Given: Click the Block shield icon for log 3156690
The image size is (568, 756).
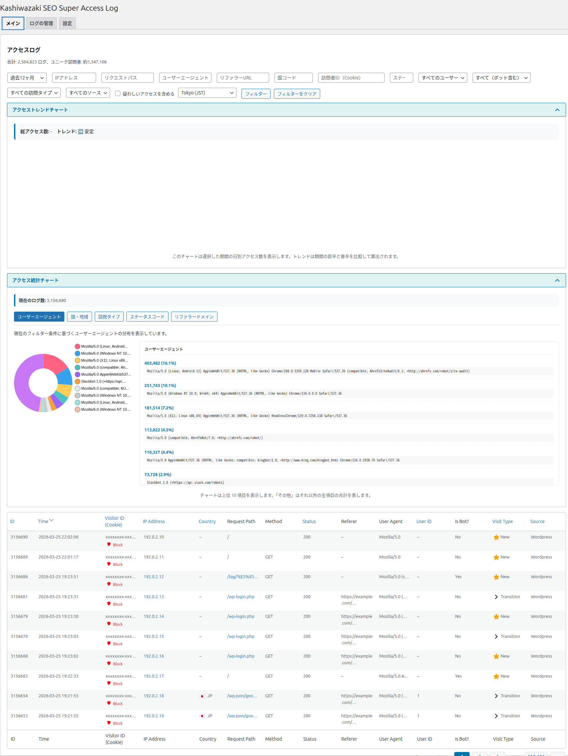Looking at the screenshot, I should pyautogui.click(x=109, y=544).
